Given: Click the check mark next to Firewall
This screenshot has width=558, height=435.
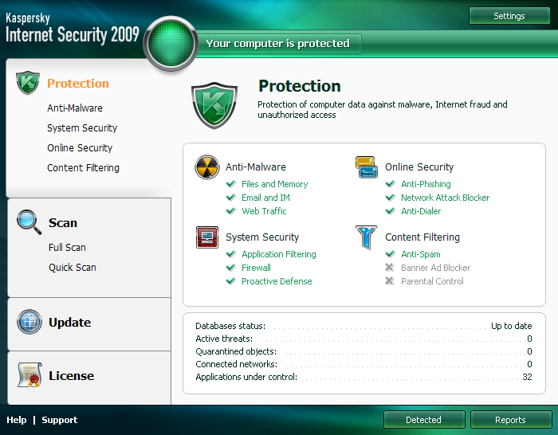Looking at the screenshot, I should (x=231, y=268).
